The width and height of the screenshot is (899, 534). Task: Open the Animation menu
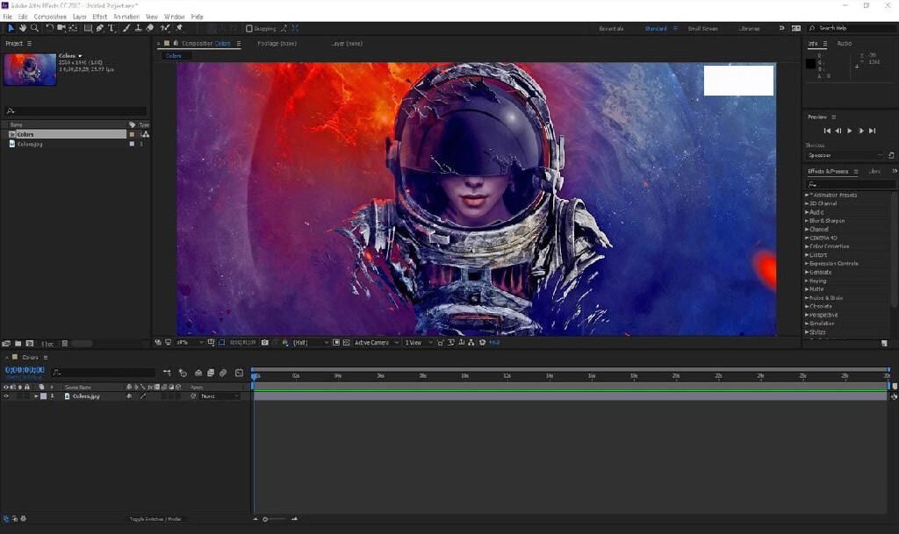[x=126, y=17]
